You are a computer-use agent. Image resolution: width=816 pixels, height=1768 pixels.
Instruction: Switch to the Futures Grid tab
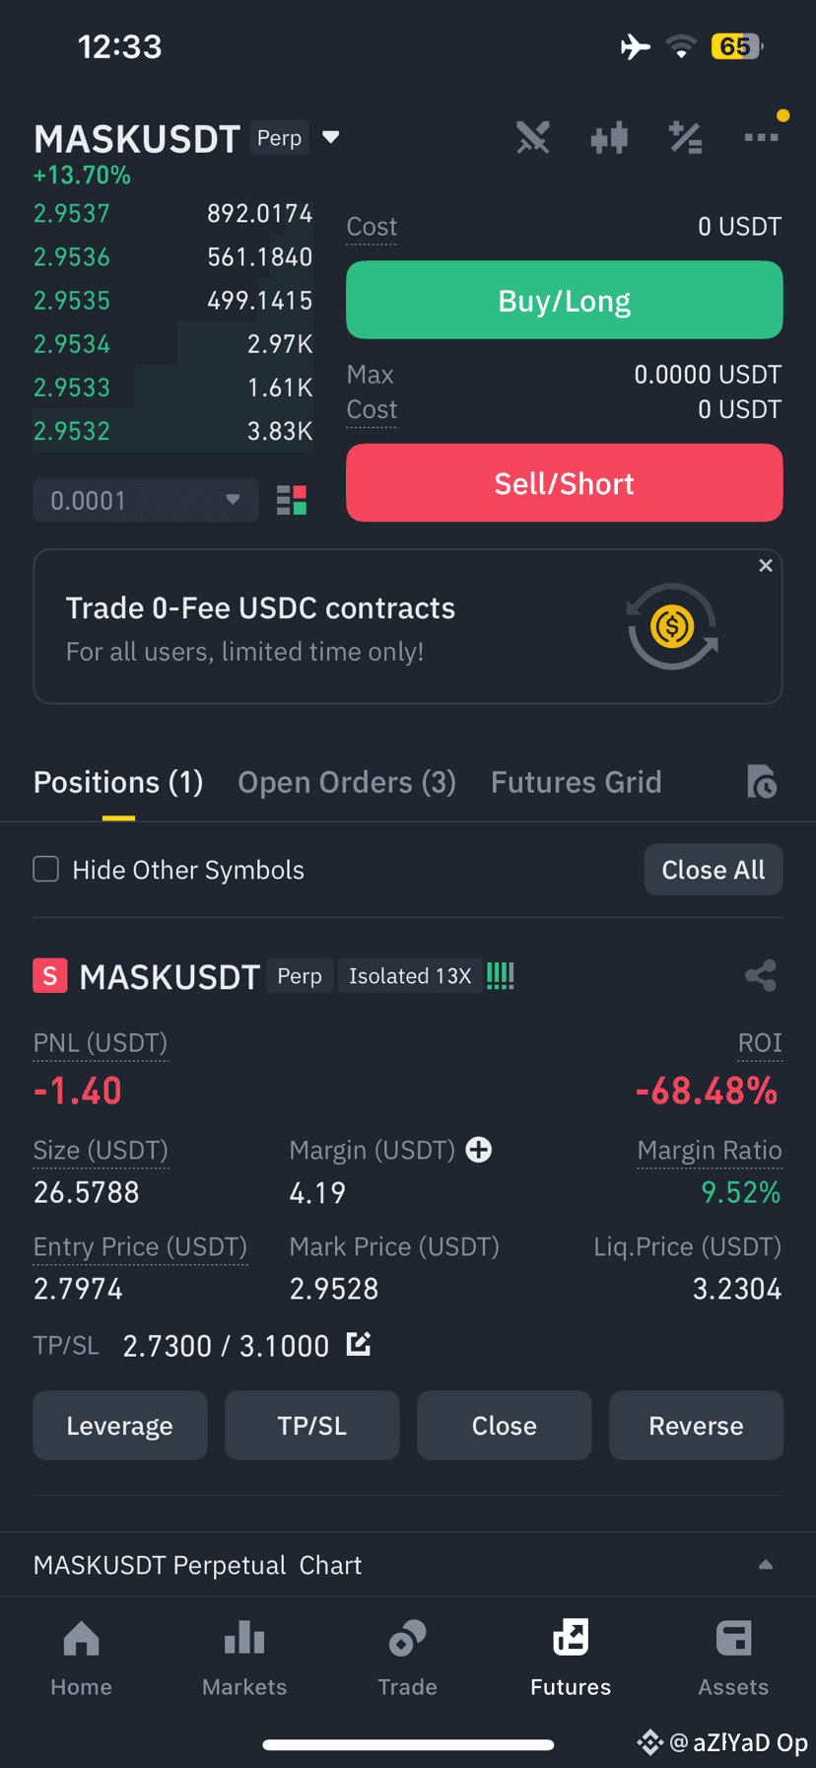[577, 782]
